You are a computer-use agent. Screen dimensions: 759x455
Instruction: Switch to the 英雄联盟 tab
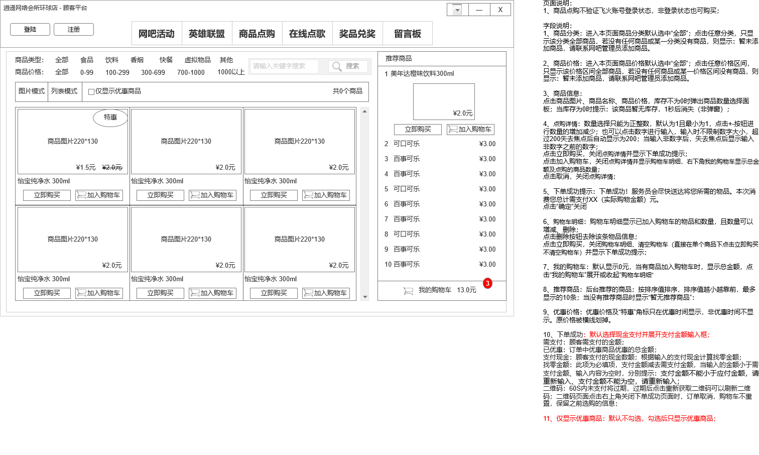(x=207, y=34)
